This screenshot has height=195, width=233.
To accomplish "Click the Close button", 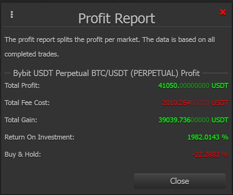I will (x=180, y=181).
